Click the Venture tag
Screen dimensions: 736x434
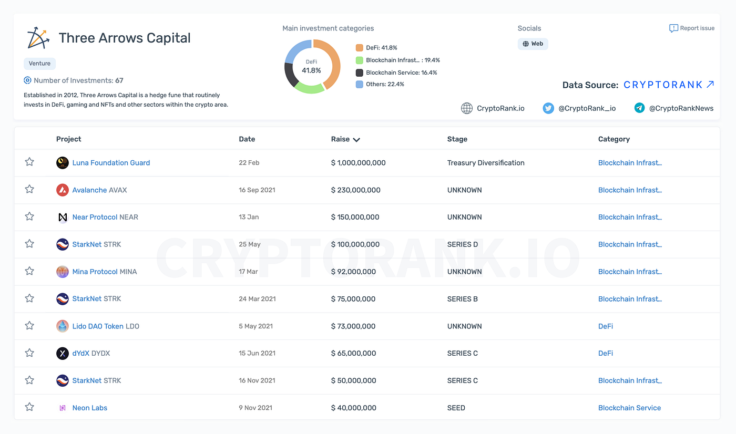click(39, 64)
